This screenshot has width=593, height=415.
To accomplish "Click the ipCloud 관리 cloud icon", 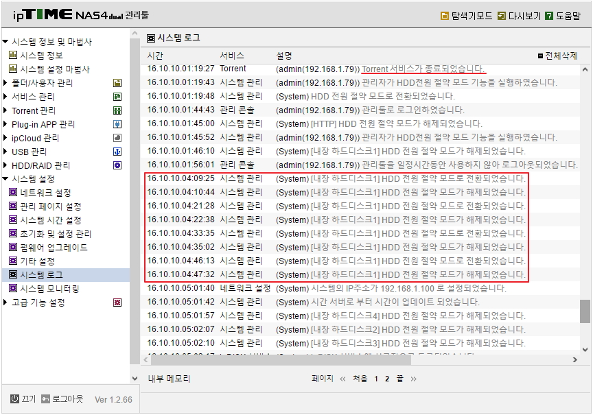I will (x=117, y=138).
